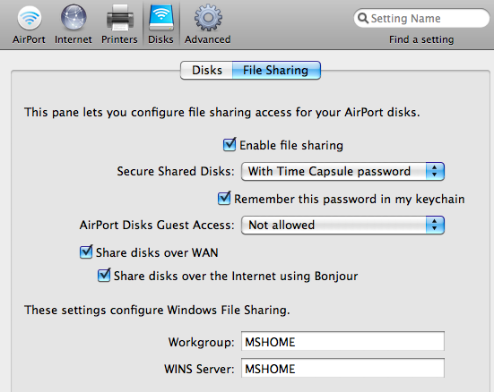Open the AirPort settings icon
Viewport: 494px width, 392px height.
pos(30,18)
